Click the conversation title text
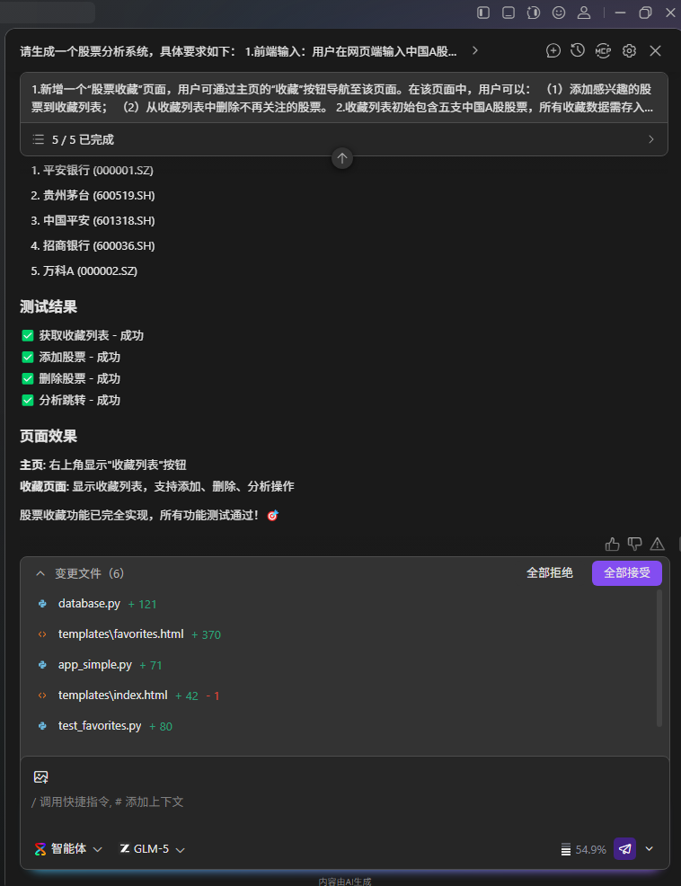 point(238,51)
